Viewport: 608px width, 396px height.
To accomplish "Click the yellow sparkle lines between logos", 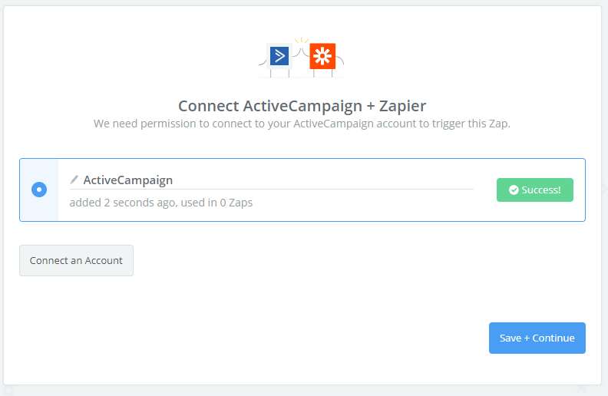I will 301,41.
